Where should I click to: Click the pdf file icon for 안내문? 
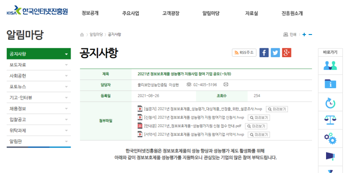(x=140, y=126)
